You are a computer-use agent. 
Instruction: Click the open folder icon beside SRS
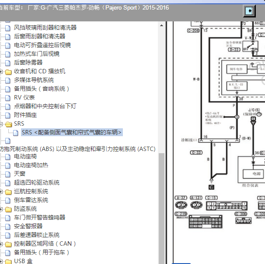[x=8, y=124]
